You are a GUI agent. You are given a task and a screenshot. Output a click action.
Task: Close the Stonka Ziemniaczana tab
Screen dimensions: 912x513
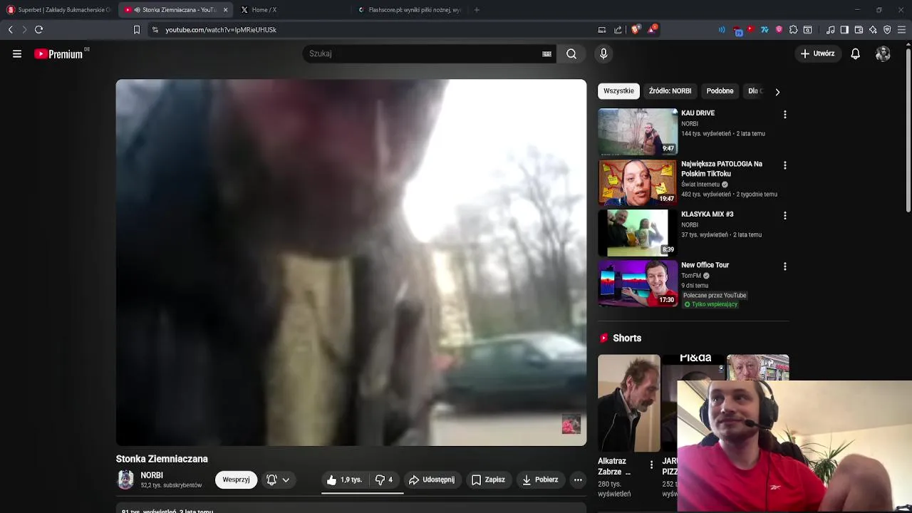pos(225,10)
